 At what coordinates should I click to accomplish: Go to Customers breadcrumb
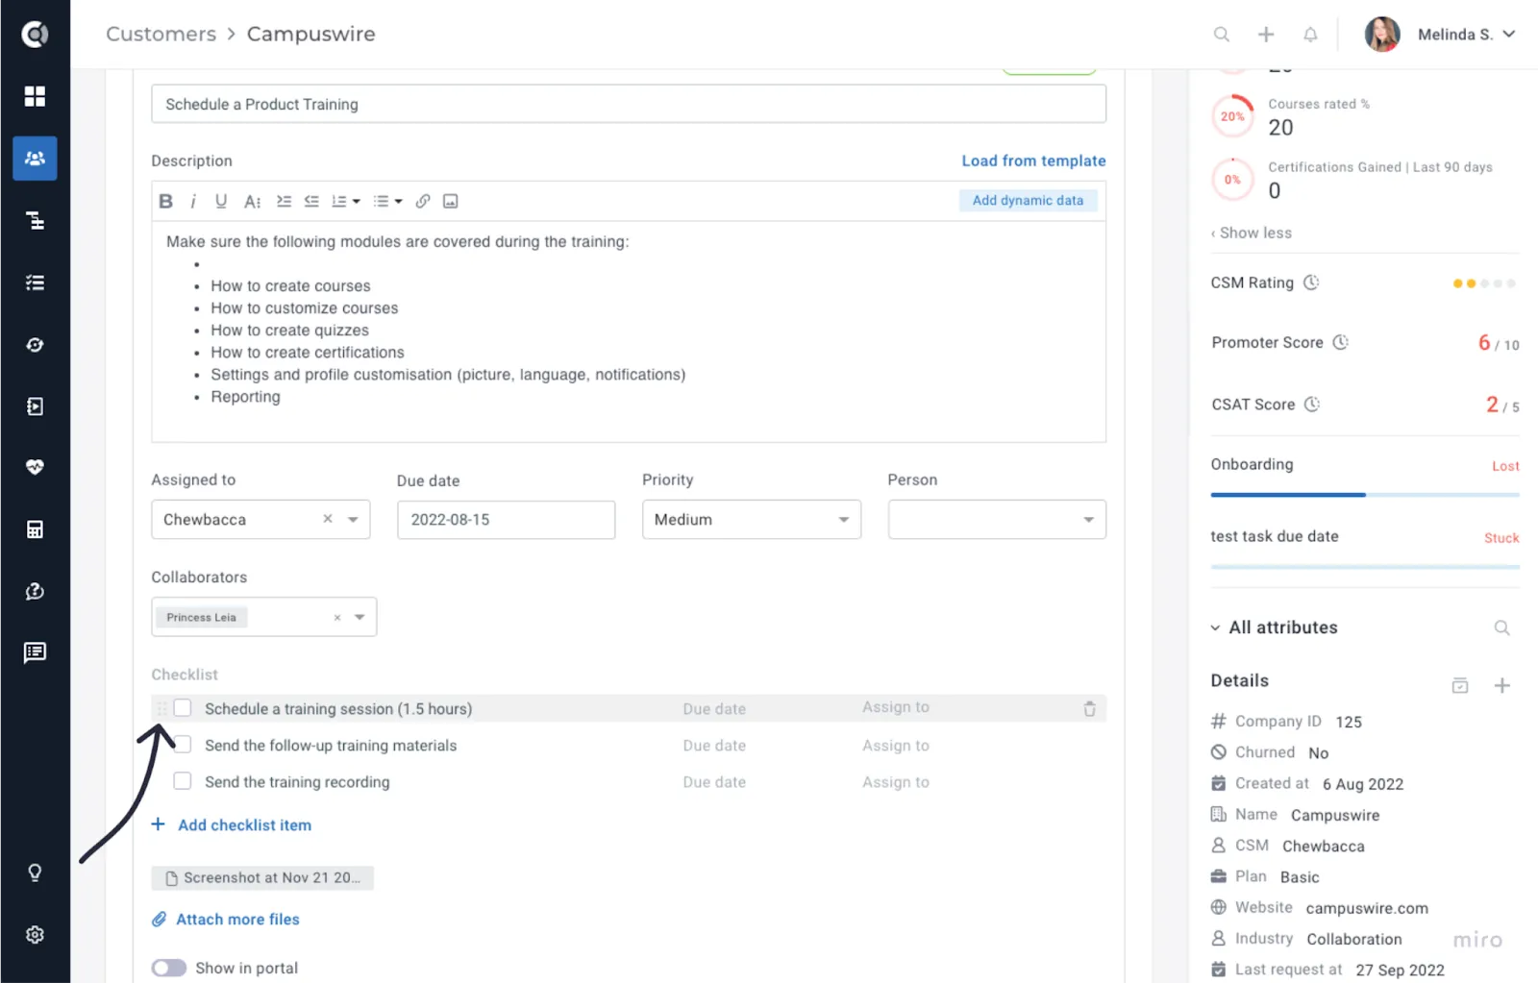161,34
